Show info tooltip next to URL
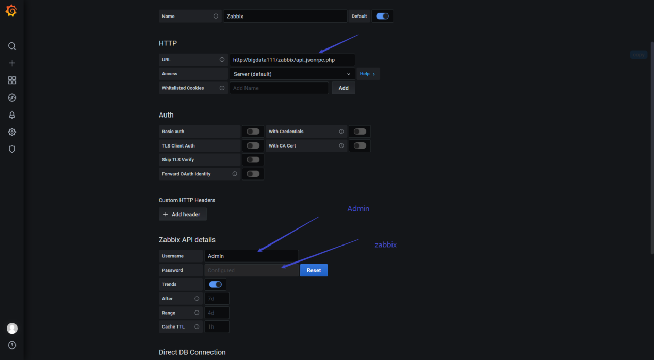The width and height of the screenshot is (654, 360). (222, 60)
